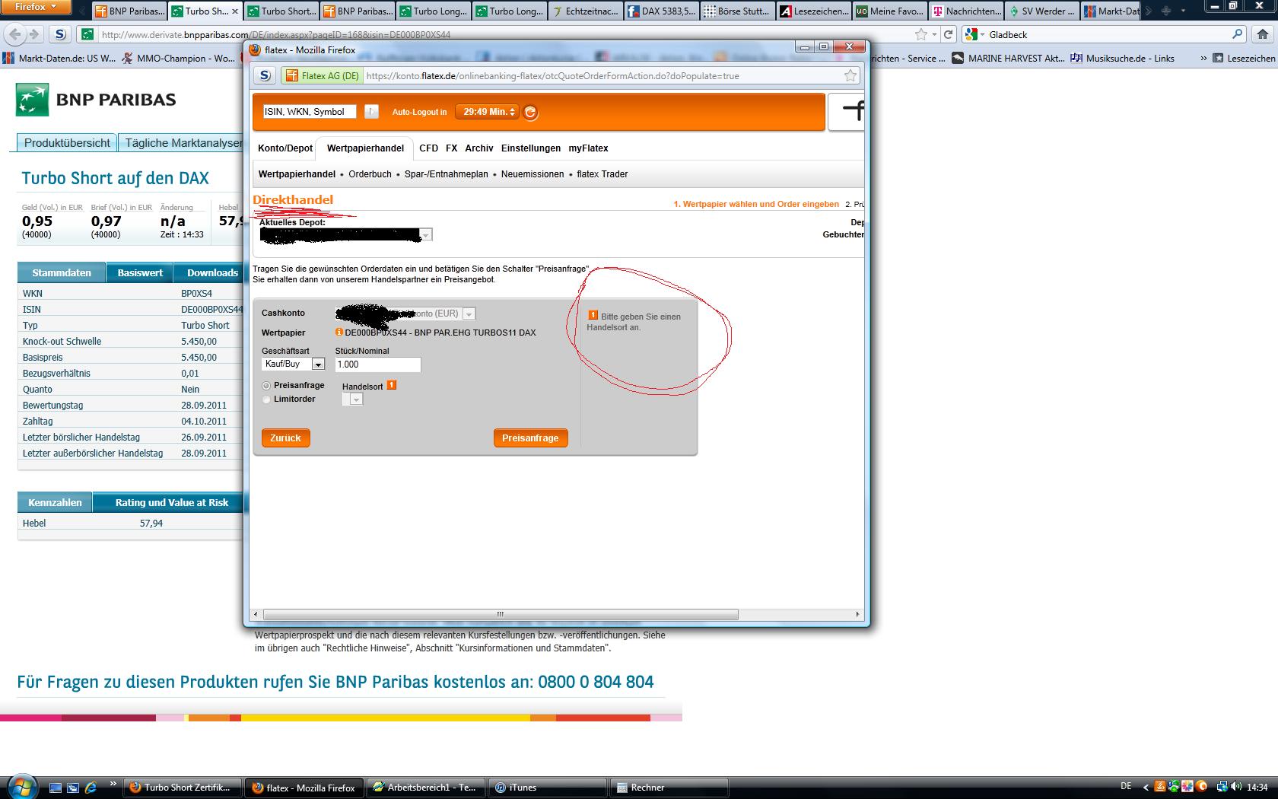Bookmark the flatex popup page with star

click(x=850, y=75)
